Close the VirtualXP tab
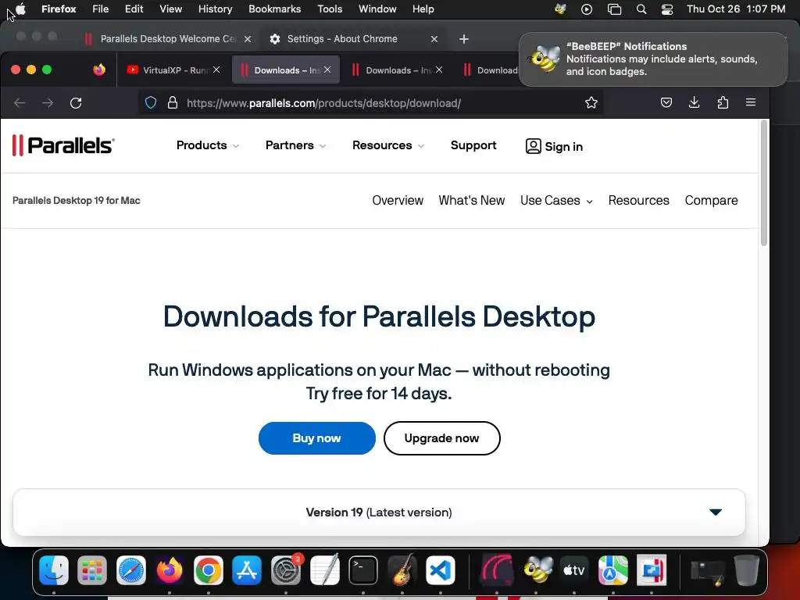The image size is (800, 600). (216, 70)
